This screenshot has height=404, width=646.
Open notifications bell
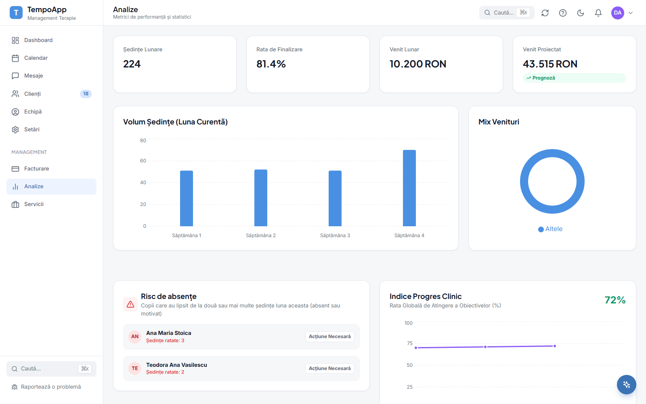pos(598,13)
